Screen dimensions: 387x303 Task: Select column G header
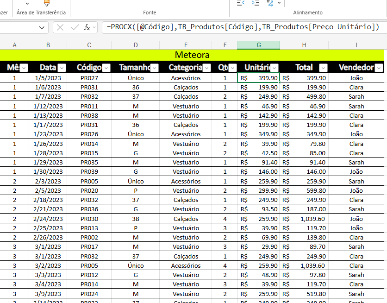[x=258, y=45]
